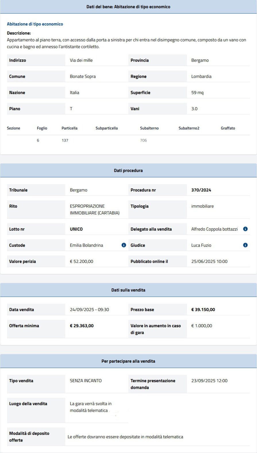Image resolution: width=257 pixels, height=453 pixels.
Task: Click the 'Termine presentazione domanda' label
Action: 153,384
